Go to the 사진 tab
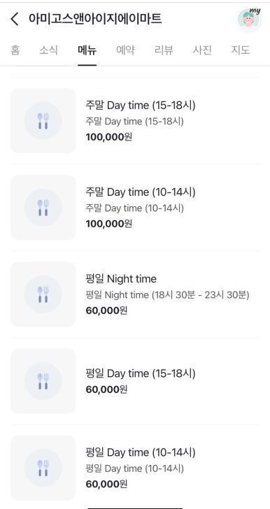The width and height of the screenshot is (270, 509). 202,50
